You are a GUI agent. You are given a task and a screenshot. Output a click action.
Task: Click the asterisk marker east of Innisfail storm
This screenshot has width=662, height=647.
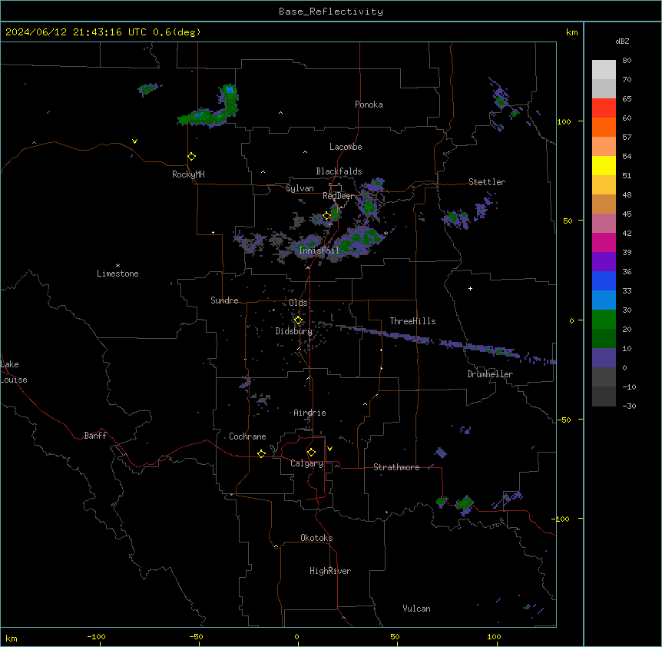point(386,233)
